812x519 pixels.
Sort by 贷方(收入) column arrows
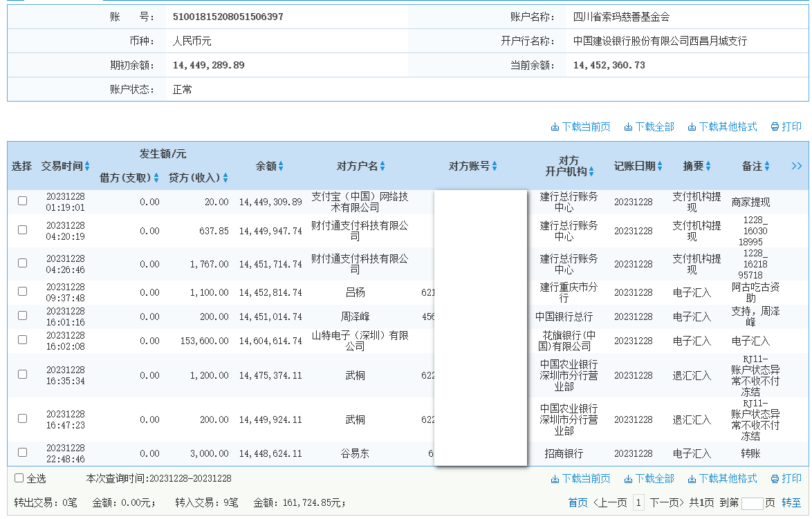225,178
